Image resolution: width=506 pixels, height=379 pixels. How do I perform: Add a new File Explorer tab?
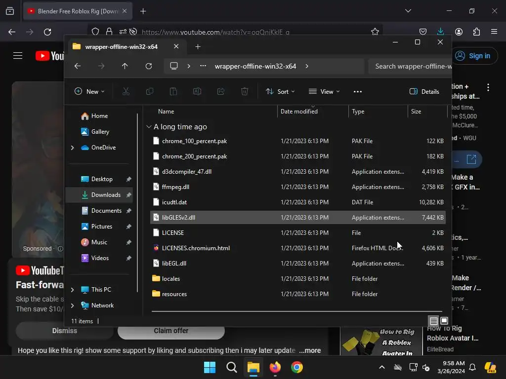click(198, 47)
